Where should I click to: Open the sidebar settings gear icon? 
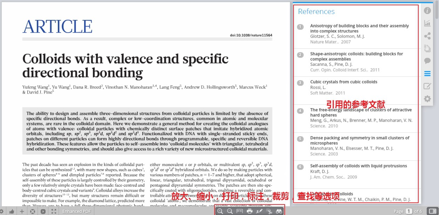427,99
